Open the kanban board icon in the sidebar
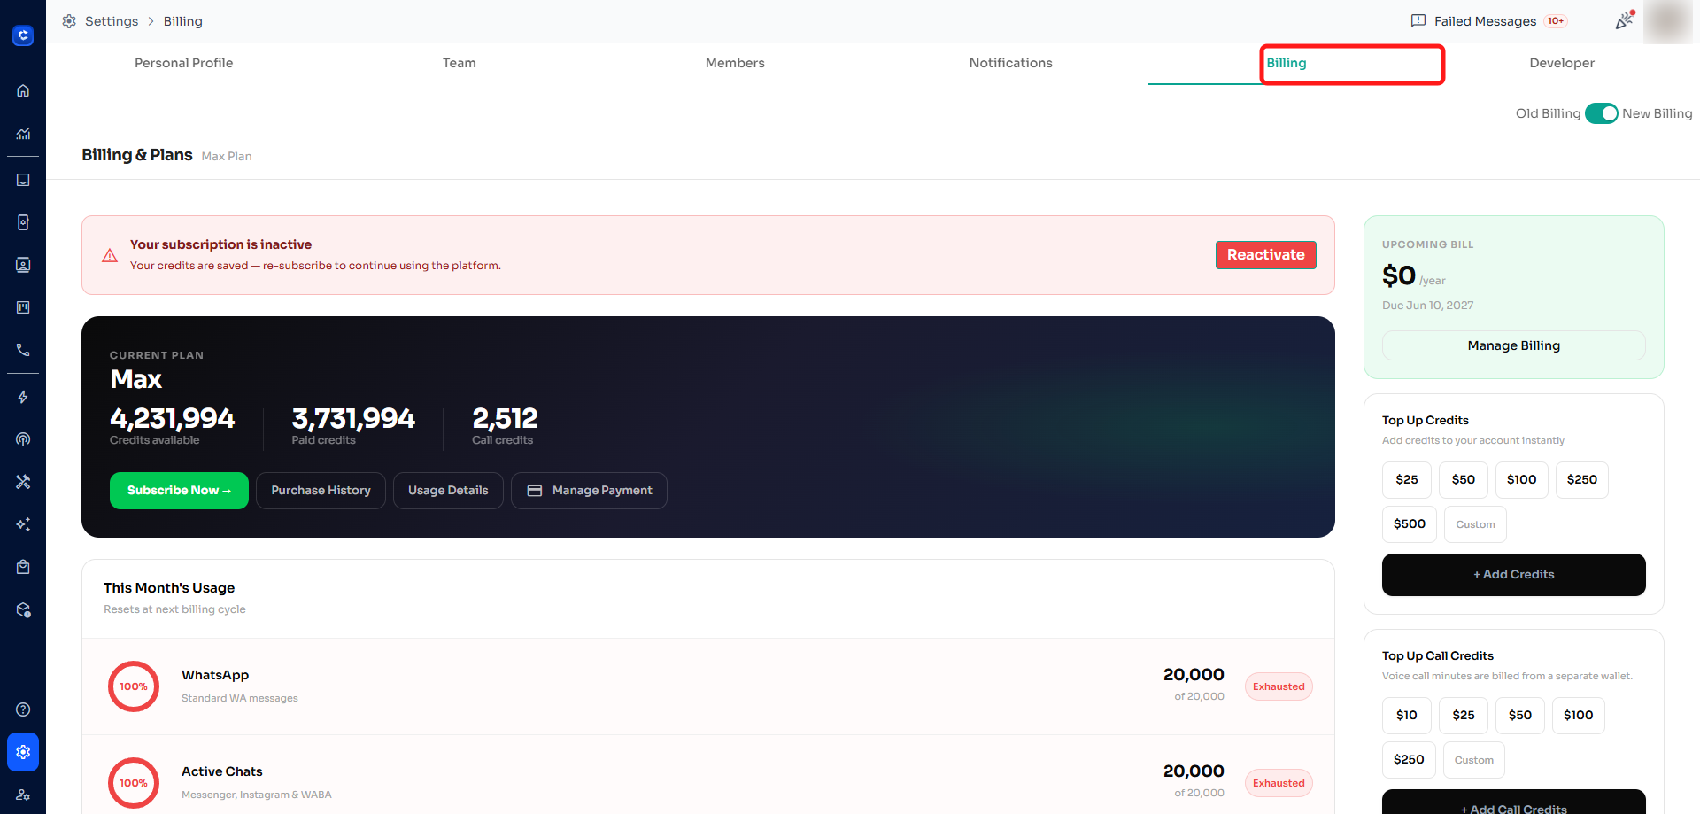The width and height of the screenshot is (1700, 814). 23,307
